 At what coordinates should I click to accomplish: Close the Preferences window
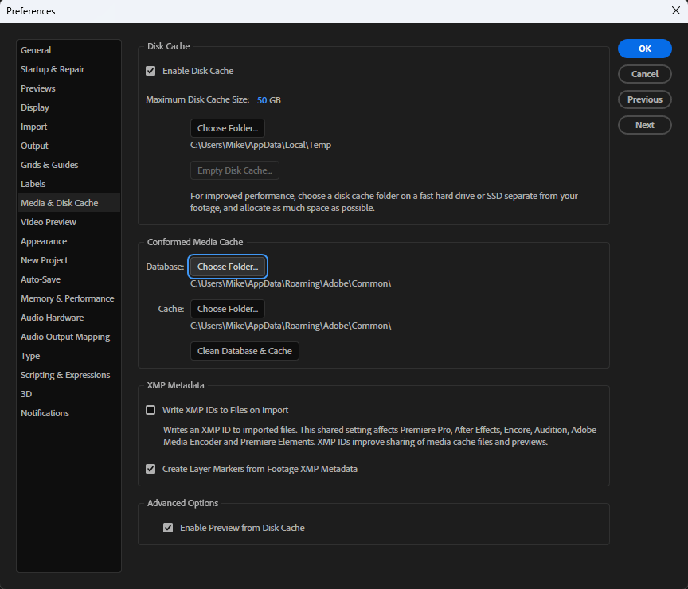(676, 10)
